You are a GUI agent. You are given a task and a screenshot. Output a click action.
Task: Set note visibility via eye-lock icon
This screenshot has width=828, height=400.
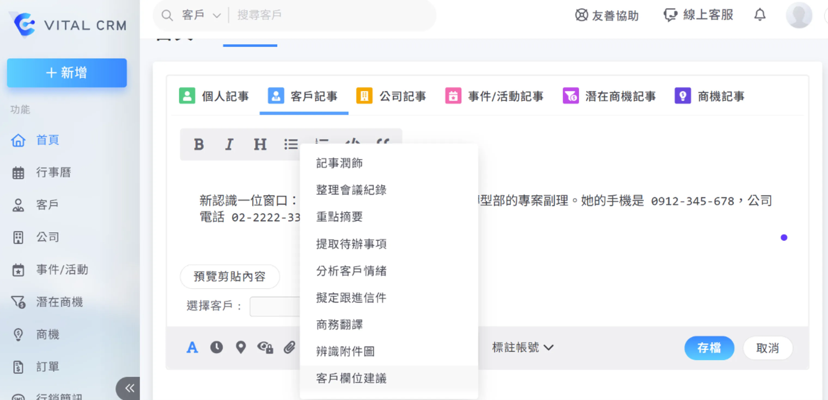point(265,347)
